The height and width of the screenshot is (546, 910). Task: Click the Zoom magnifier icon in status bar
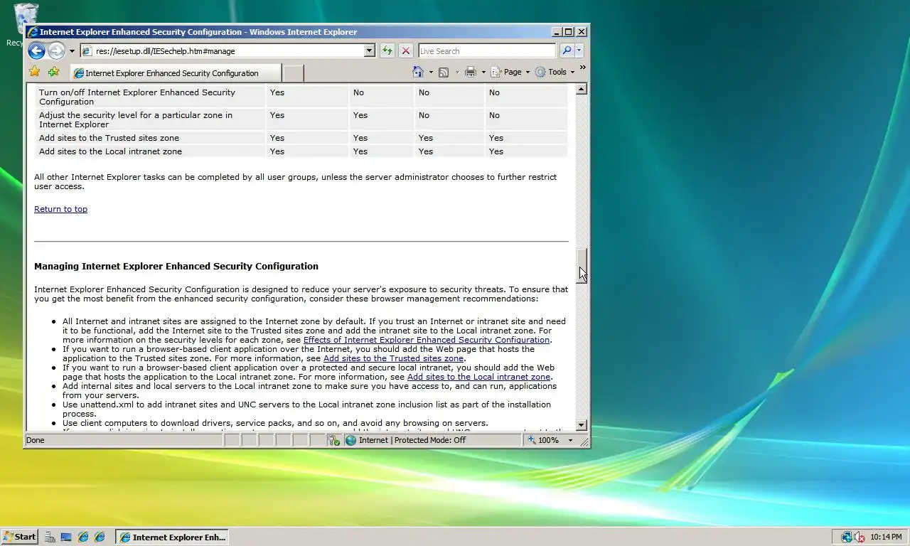tap(532, 440)
